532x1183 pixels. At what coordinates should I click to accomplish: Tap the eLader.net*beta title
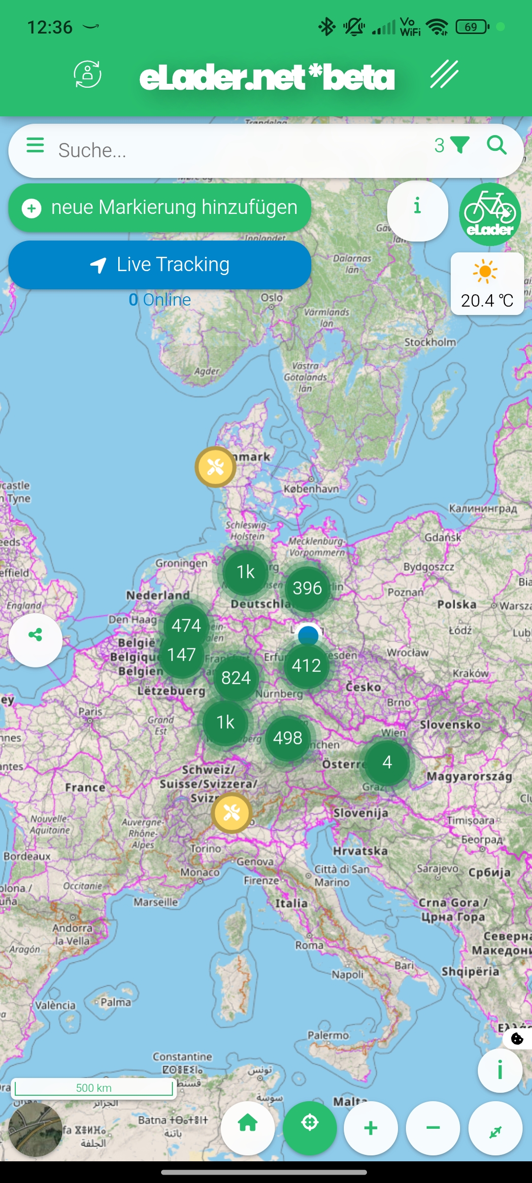tap(267, 78)
